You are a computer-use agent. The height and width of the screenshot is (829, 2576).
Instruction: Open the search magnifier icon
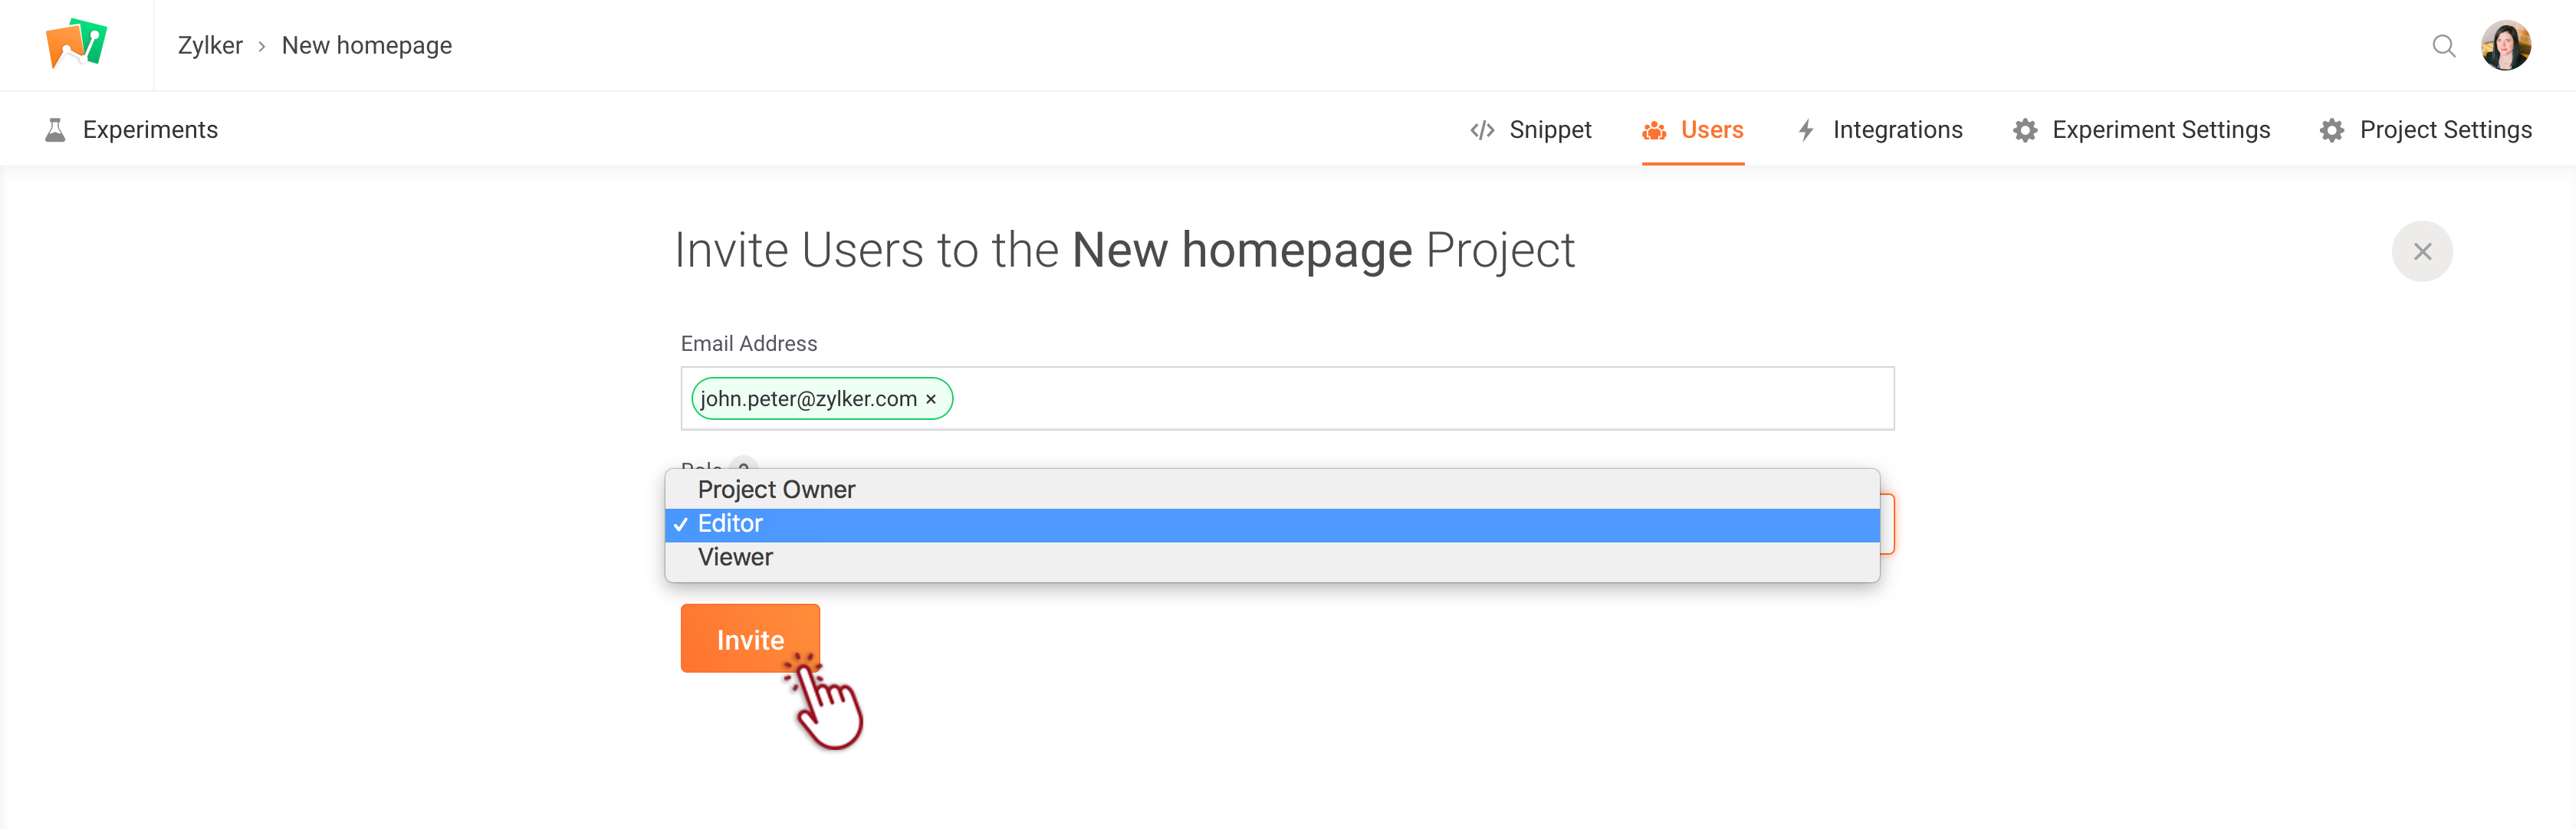(x=2443, y=46)
